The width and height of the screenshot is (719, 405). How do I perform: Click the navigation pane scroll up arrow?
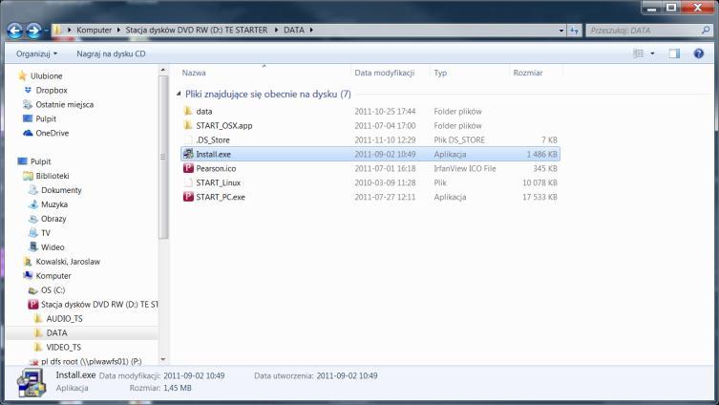(163, 70)
